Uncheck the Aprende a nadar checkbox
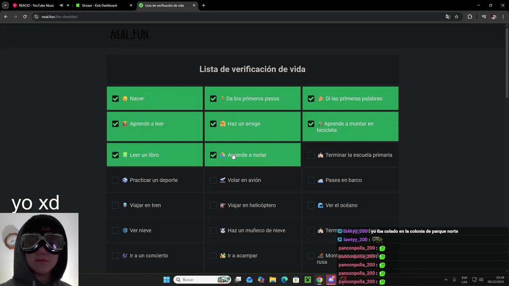Screen dimensions: 509x286 (213, 155)
